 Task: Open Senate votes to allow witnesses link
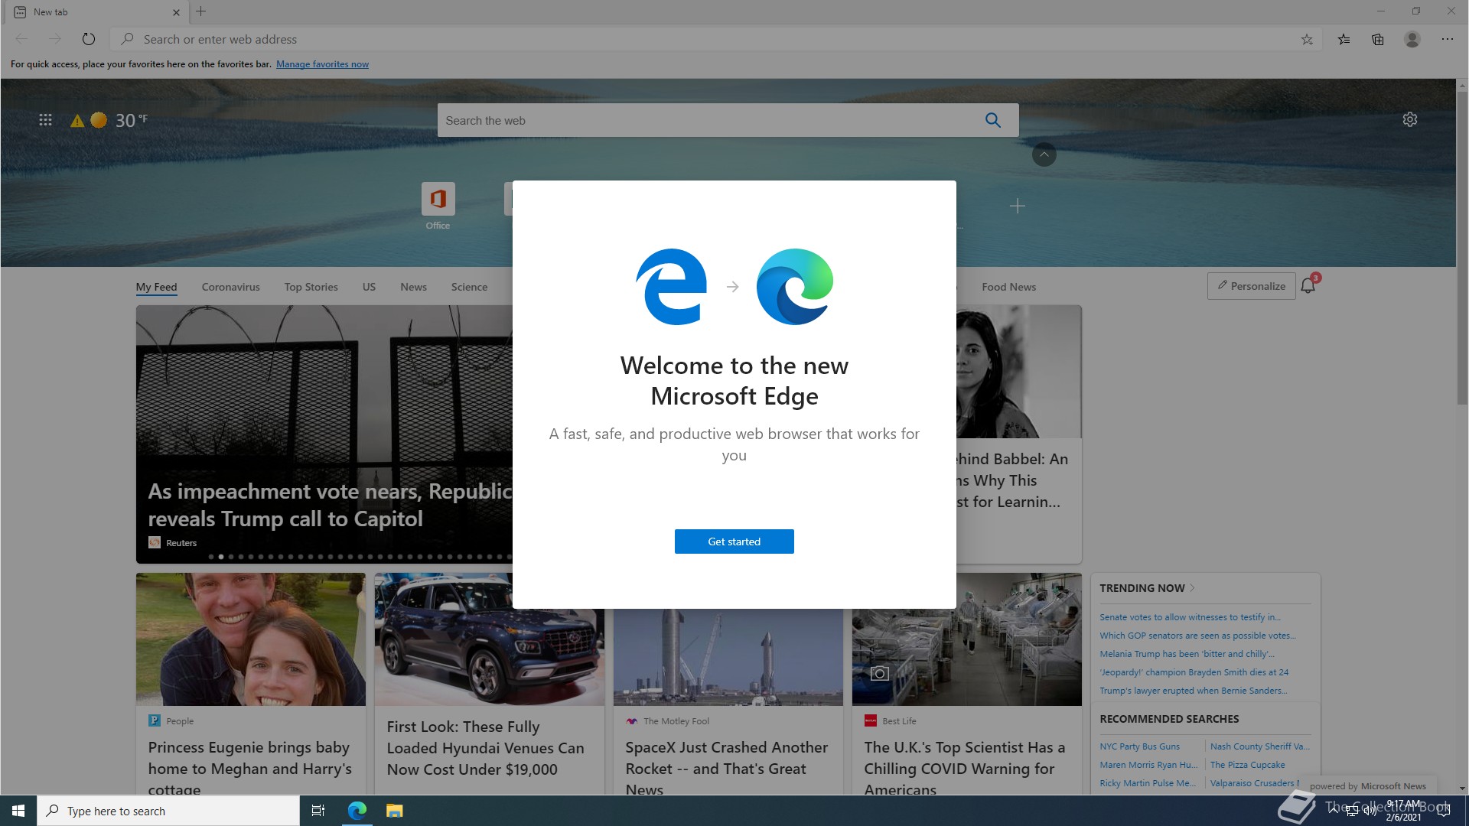click(x=1190, y=617)
